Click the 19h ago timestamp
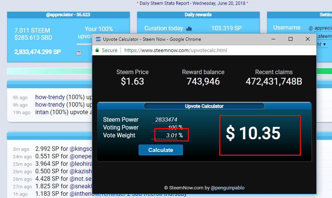Image resolution: width=332 pixels, height=198 pixels. pyautogui.click(x=22, y=113)
